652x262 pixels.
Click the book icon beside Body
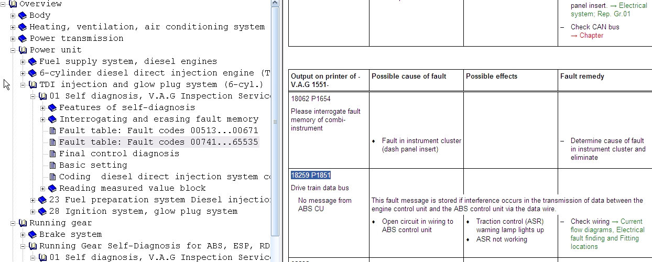(x=22, y=16)
